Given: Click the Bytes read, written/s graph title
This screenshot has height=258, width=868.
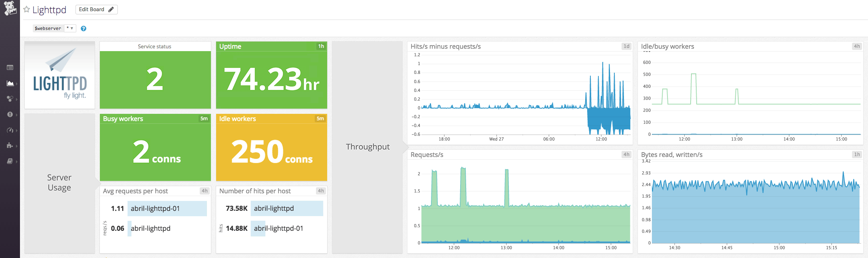Looking at the screenshot, I should coord(671,155).
